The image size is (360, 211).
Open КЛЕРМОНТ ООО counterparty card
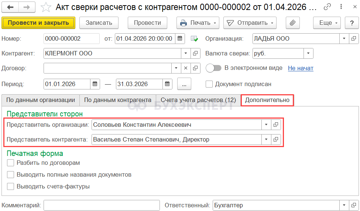(195, 53)
